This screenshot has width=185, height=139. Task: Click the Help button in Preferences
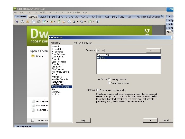[83, 120]
